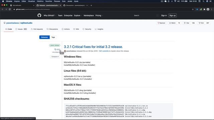Go to Enterprise in GitHub header
This screenshot has width=214, height=120.
pos(68,16)
